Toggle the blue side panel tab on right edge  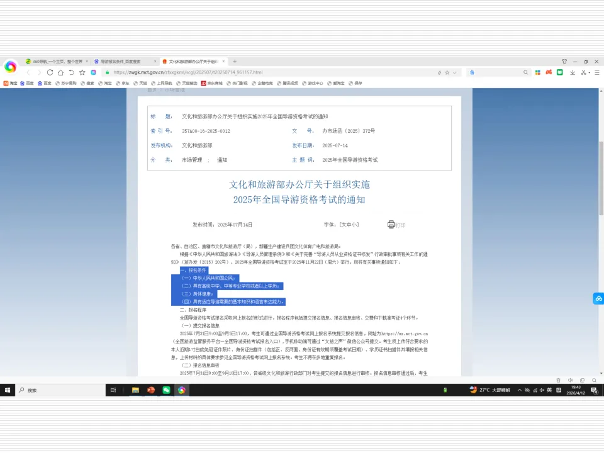pos(598,298)
